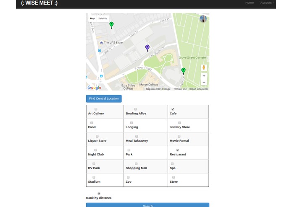Uncheck Rank by distance checkbox
The image size is (292, 207).
point(99,194)
